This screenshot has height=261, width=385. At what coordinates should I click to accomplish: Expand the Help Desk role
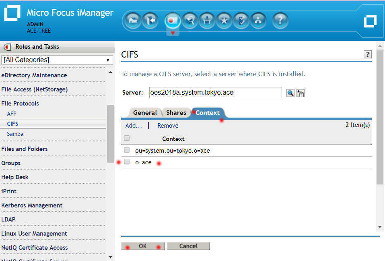pyautogui.click(x=15, y=177)
